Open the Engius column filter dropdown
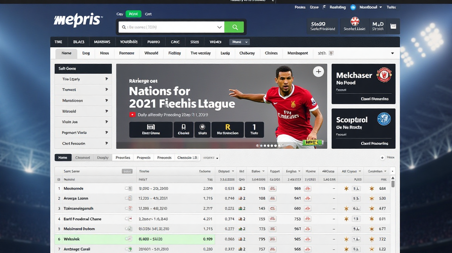The height and width of the screenshot is (253, 452). pyautogui.click(x=299, y=171)
